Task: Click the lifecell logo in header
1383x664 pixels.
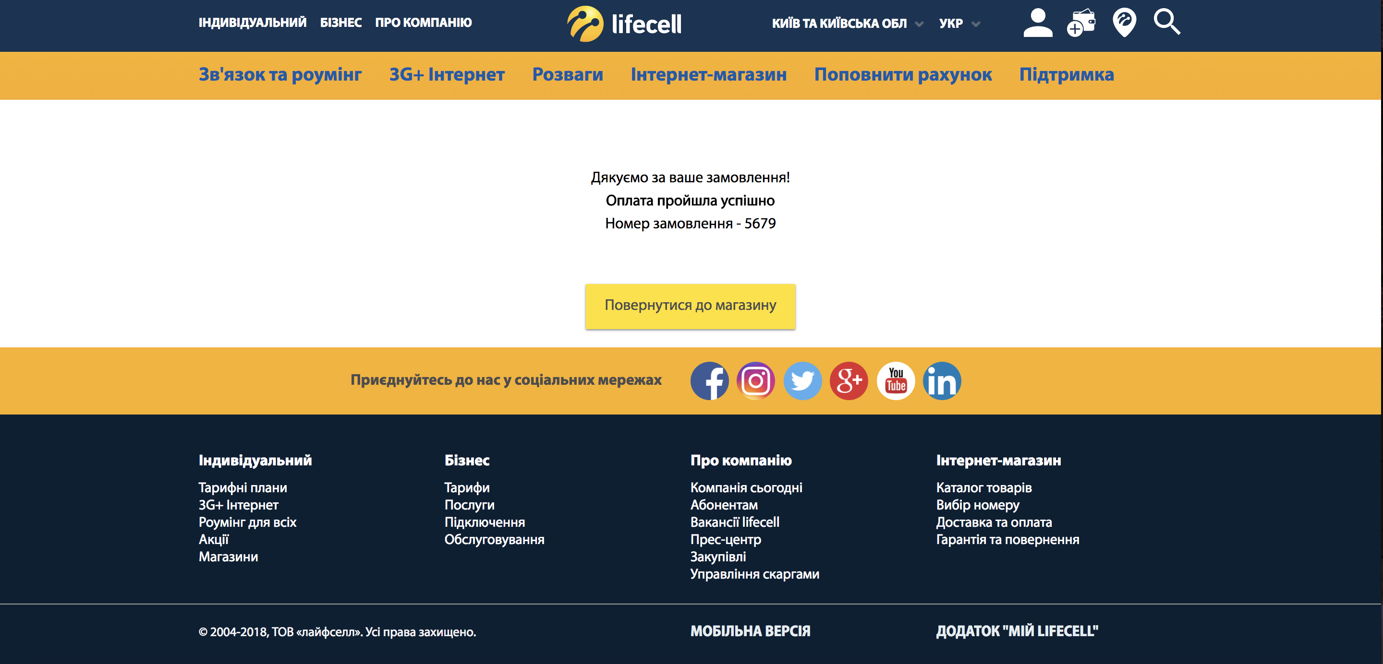Action: click(x=624, y=24)
